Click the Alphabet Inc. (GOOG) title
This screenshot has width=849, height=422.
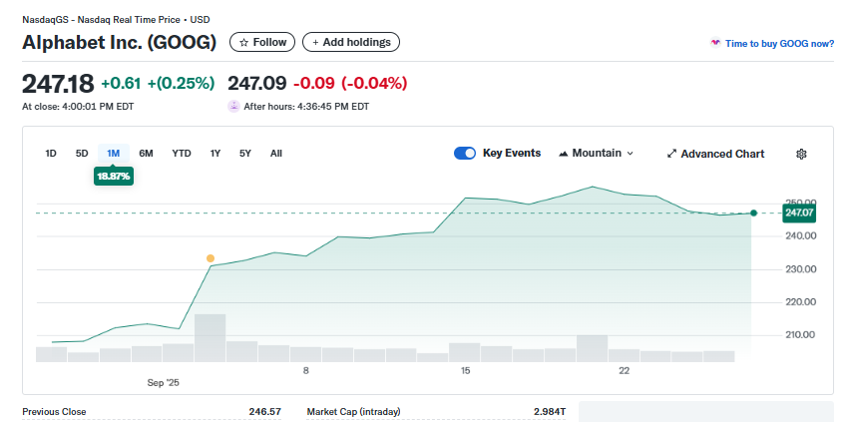tap(119, 43)
